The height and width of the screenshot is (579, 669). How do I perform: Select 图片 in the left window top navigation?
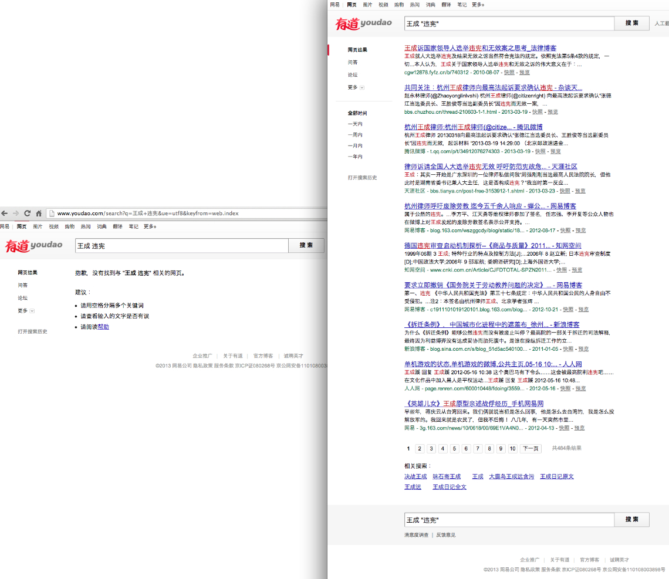pos(38,226)
